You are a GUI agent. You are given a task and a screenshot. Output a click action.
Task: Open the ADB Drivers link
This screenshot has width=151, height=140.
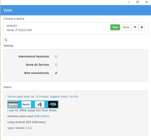tap(42, 116)
